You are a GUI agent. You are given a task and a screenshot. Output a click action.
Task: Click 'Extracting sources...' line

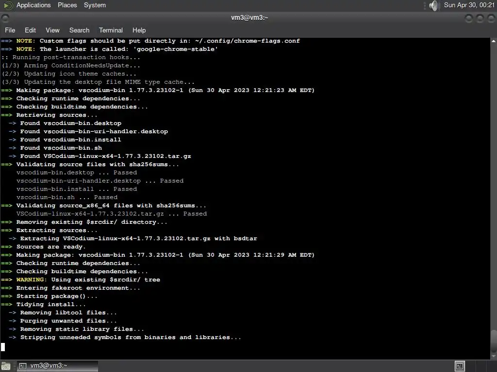pos(49,230)
